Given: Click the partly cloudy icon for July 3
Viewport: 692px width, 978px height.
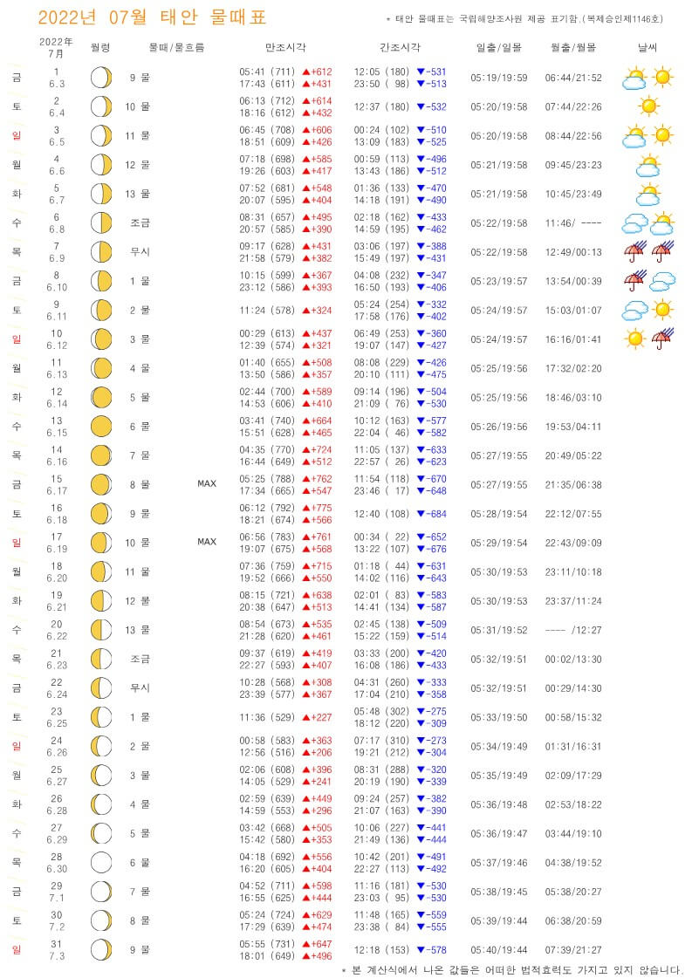Looking at the screenshot, I should pos(634,137).
